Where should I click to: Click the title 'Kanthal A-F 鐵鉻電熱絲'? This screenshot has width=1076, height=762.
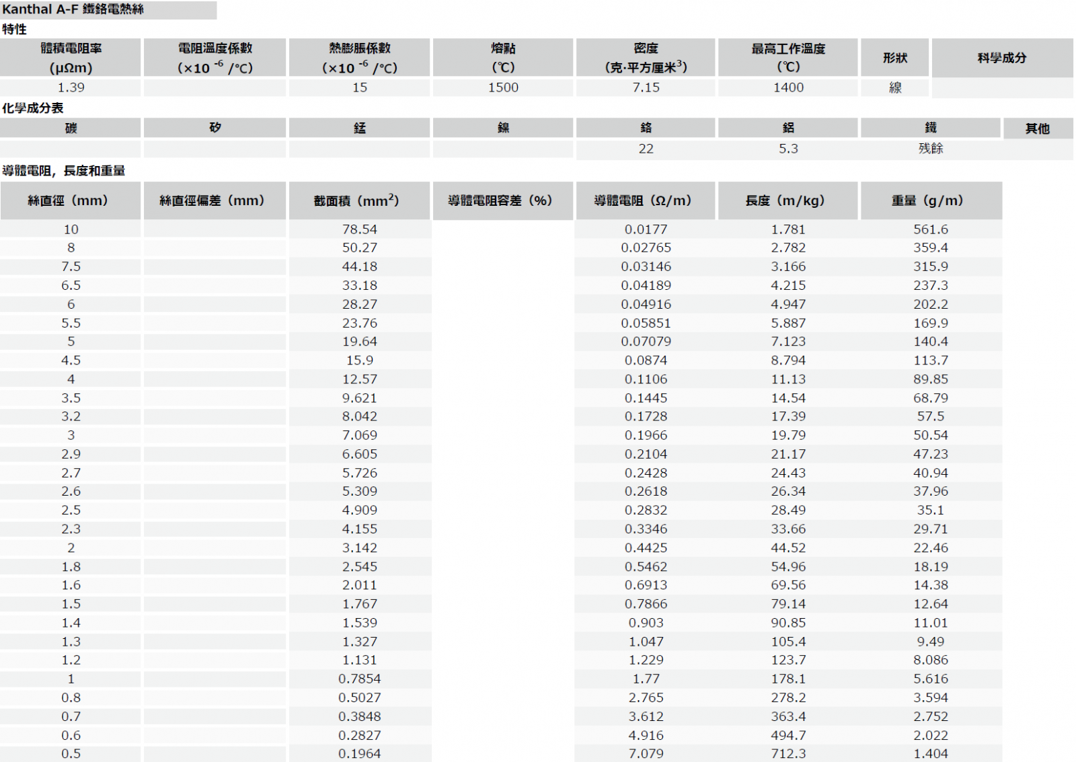pos(73,9)
